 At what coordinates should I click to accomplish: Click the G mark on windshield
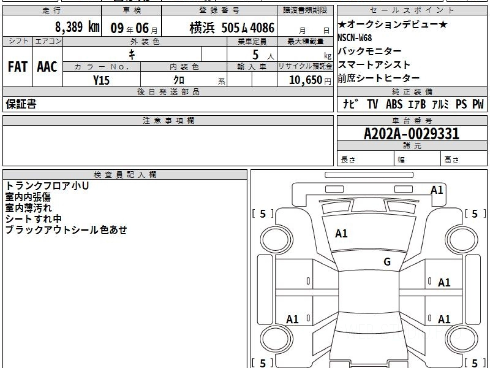click(387, 262)
